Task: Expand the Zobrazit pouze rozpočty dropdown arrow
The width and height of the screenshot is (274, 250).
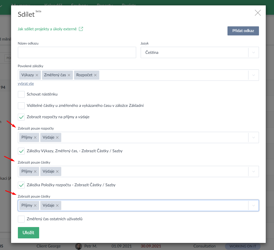Action: click(254, 137)
